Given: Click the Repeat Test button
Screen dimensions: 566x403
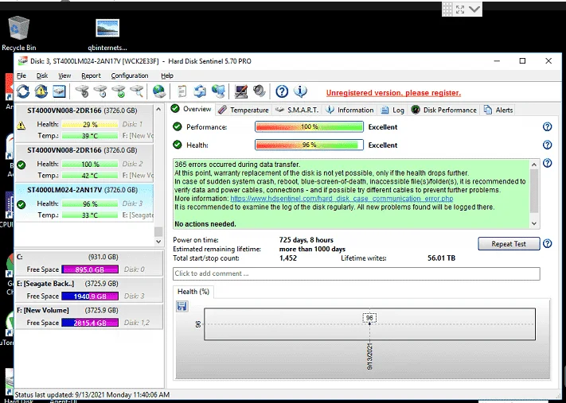Looking at the screenshot, I should (x=509, y=244).
